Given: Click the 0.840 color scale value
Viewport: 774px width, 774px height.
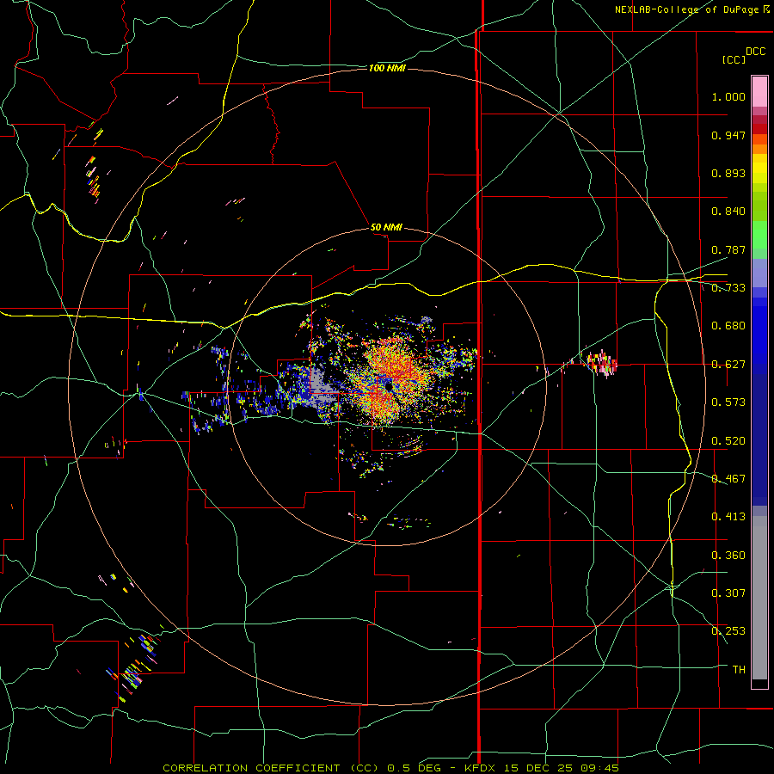Looking at the screenshot, I should point(728,212).
